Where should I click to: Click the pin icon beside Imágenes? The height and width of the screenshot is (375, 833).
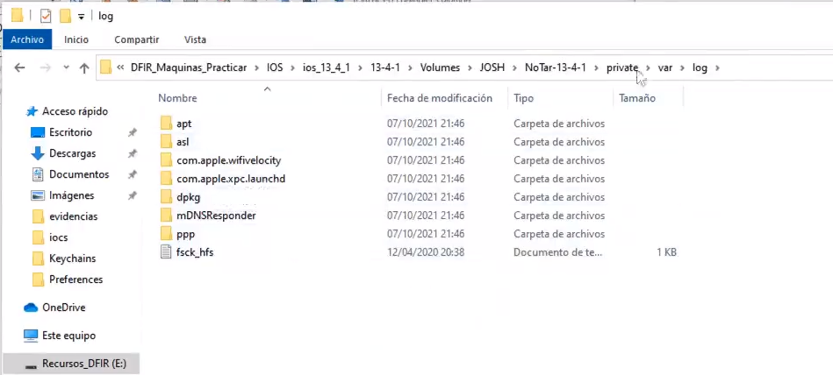coord(133,195)
